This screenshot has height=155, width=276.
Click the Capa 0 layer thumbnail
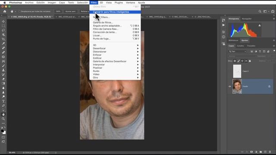tap(237, 71)
